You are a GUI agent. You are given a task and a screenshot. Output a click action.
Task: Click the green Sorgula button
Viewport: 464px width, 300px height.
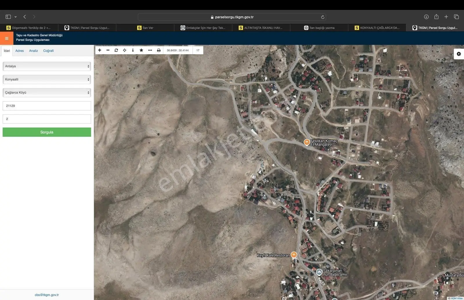(47, 132)
